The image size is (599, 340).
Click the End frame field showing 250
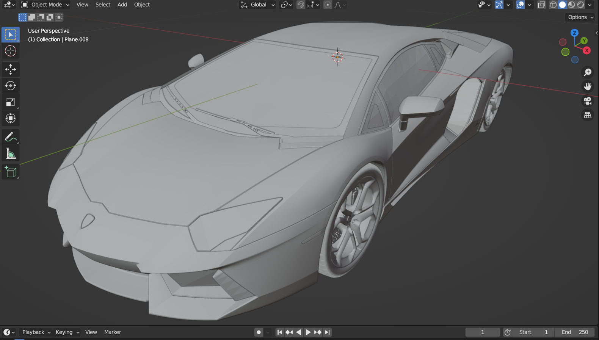[x=575, y=332]
